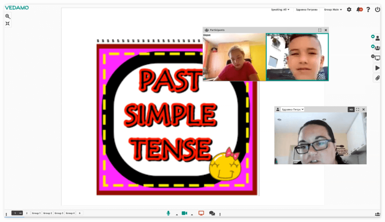
Task: Close the Participants panel
Action: pyautogui.click(x=326, y=30)
